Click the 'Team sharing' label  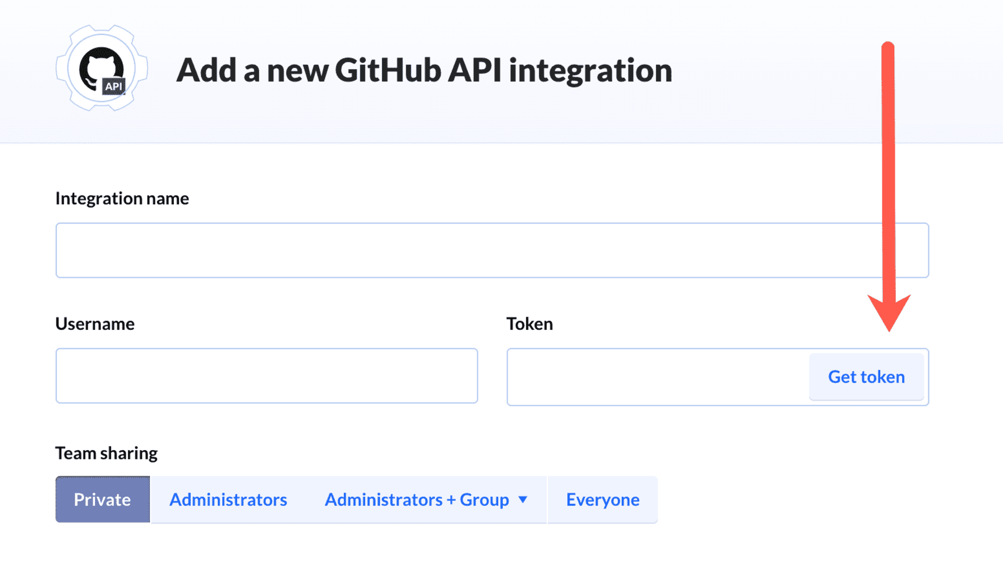[107, 453]
